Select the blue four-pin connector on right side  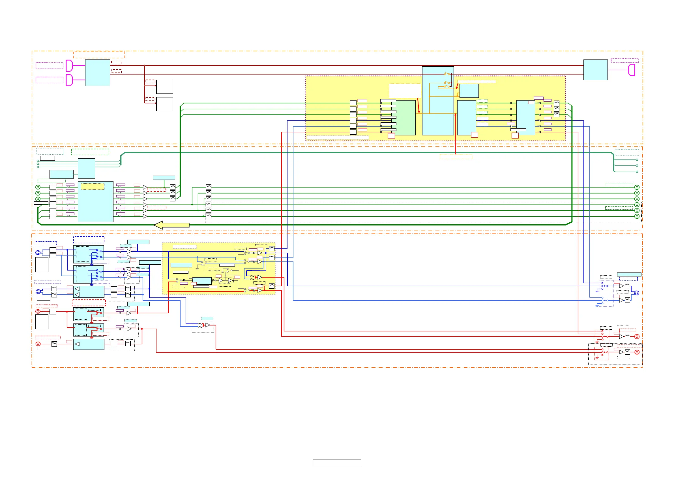[636, 293]
